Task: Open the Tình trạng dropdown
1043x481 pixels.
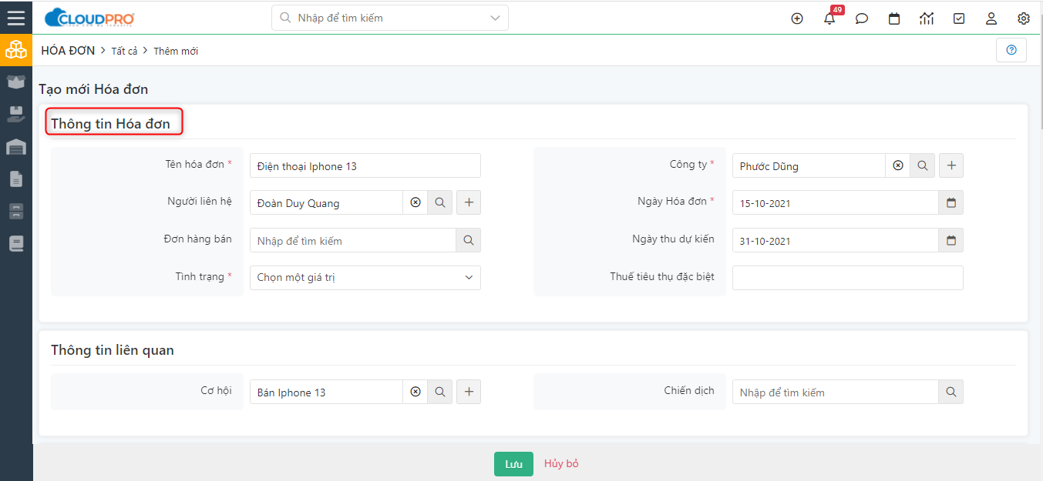Action: (365, 278)
